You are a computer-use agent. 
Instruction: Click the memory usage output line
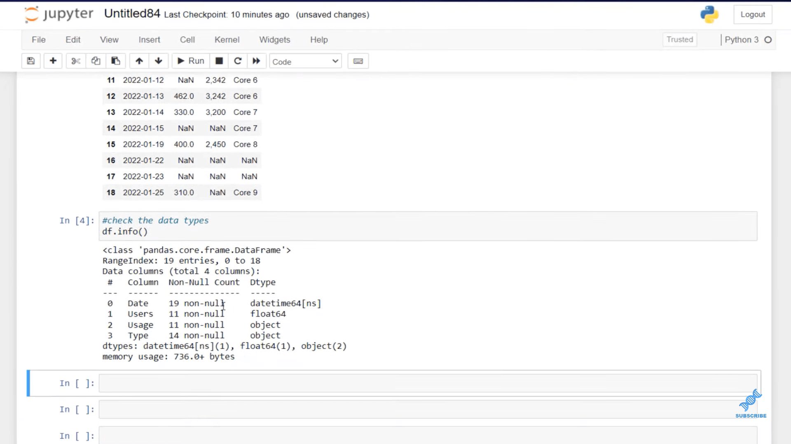(x=168, y=357)
